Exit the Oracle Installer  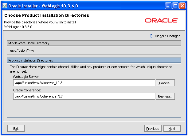pos(16,128)
